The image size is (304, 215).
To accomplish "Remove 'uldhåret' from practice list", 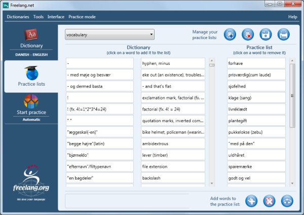I will click(256, 155).
